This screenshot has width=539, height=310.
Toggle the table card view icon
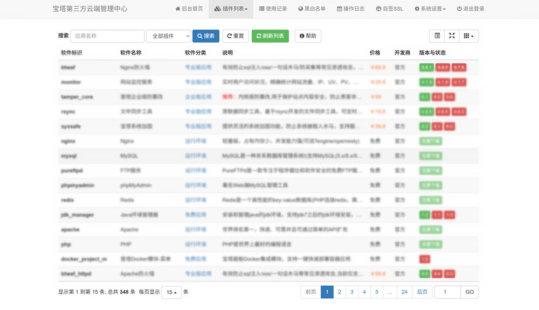coord(437,36)
